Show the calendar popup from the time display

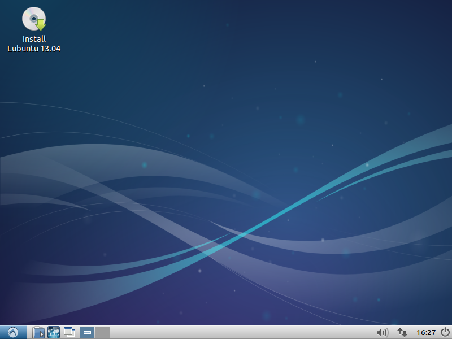(425, 333)
